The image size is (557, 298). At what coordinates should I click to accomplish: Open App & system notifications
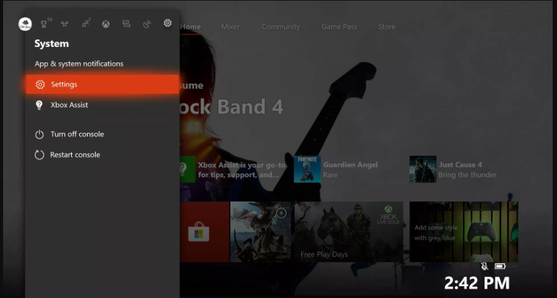point(79,64)
